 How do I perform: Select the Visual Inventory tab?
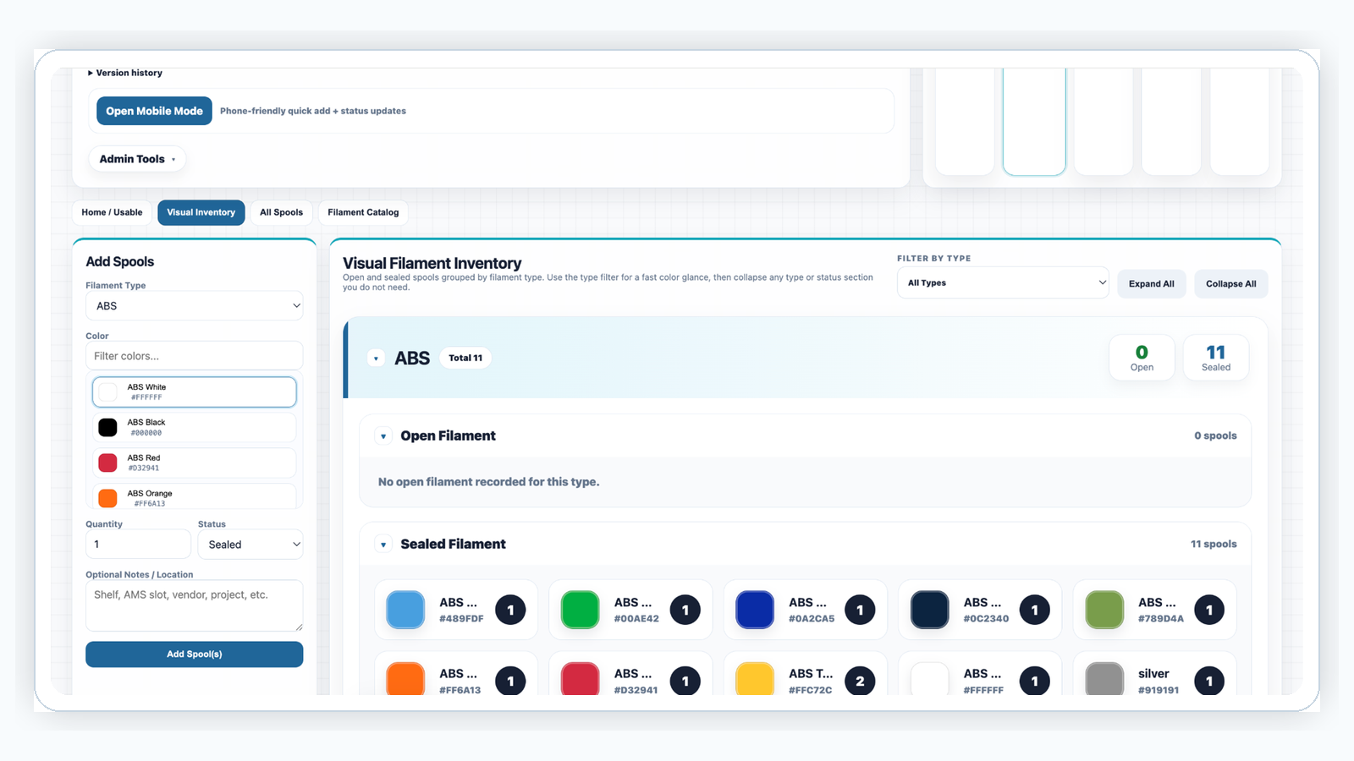point(201,212)
